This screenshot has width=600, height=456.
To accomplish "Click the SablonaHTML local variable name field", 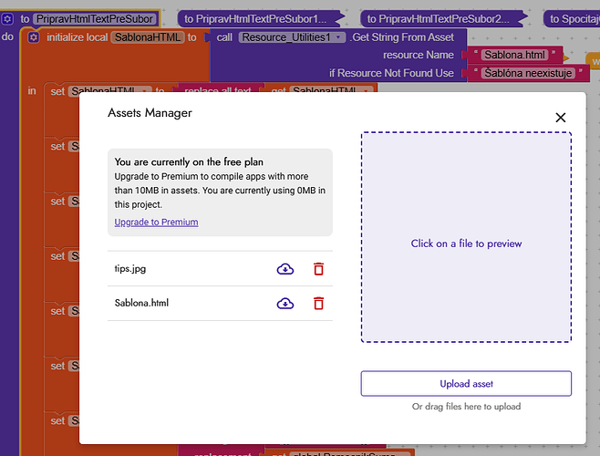I will (x=148, y=37).
